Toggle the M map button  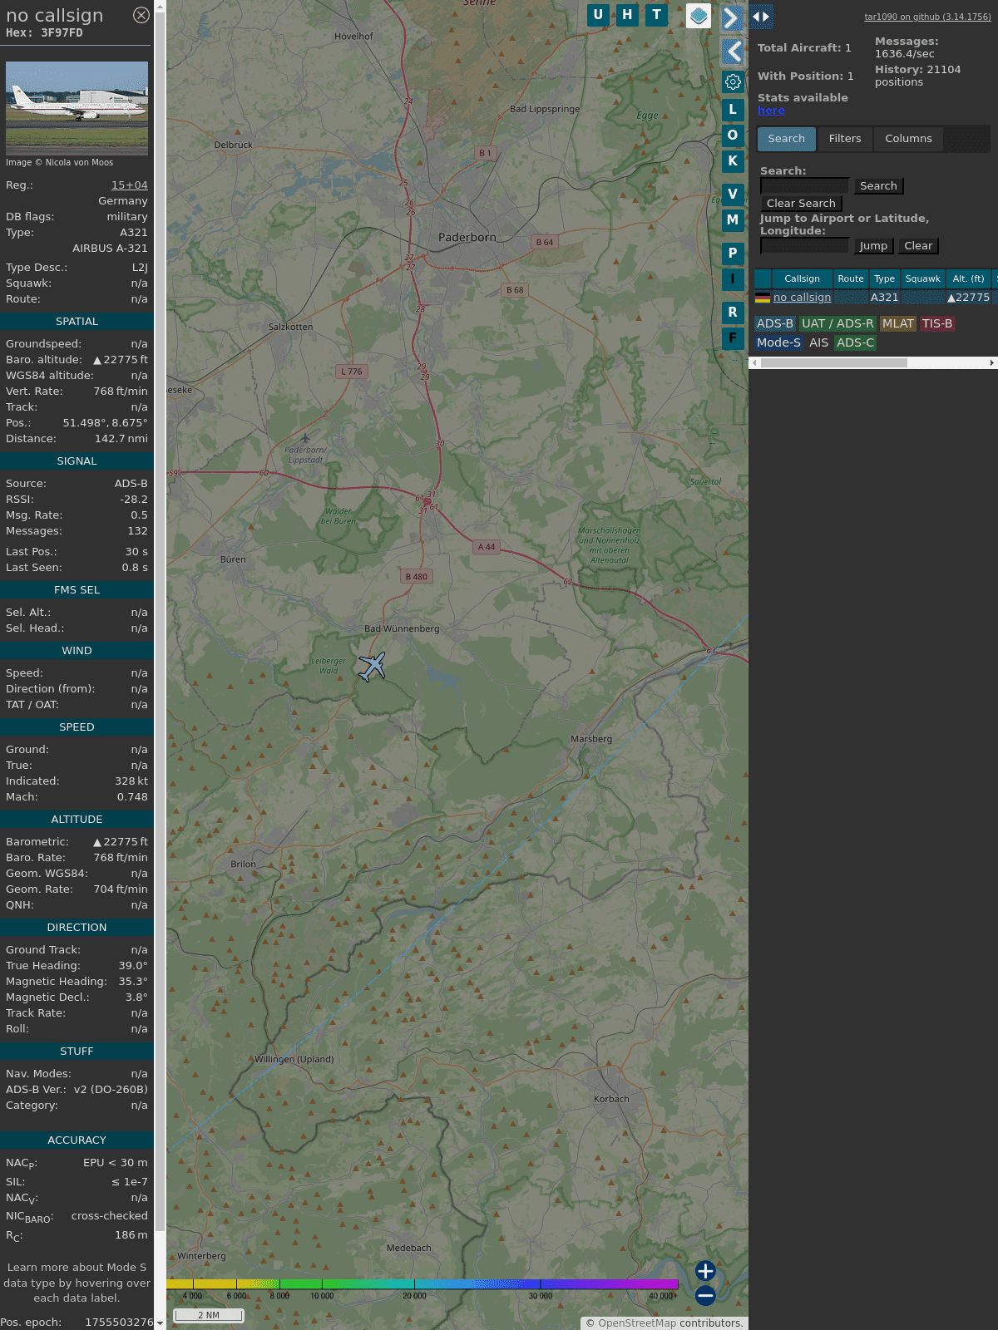pos(733,220)
